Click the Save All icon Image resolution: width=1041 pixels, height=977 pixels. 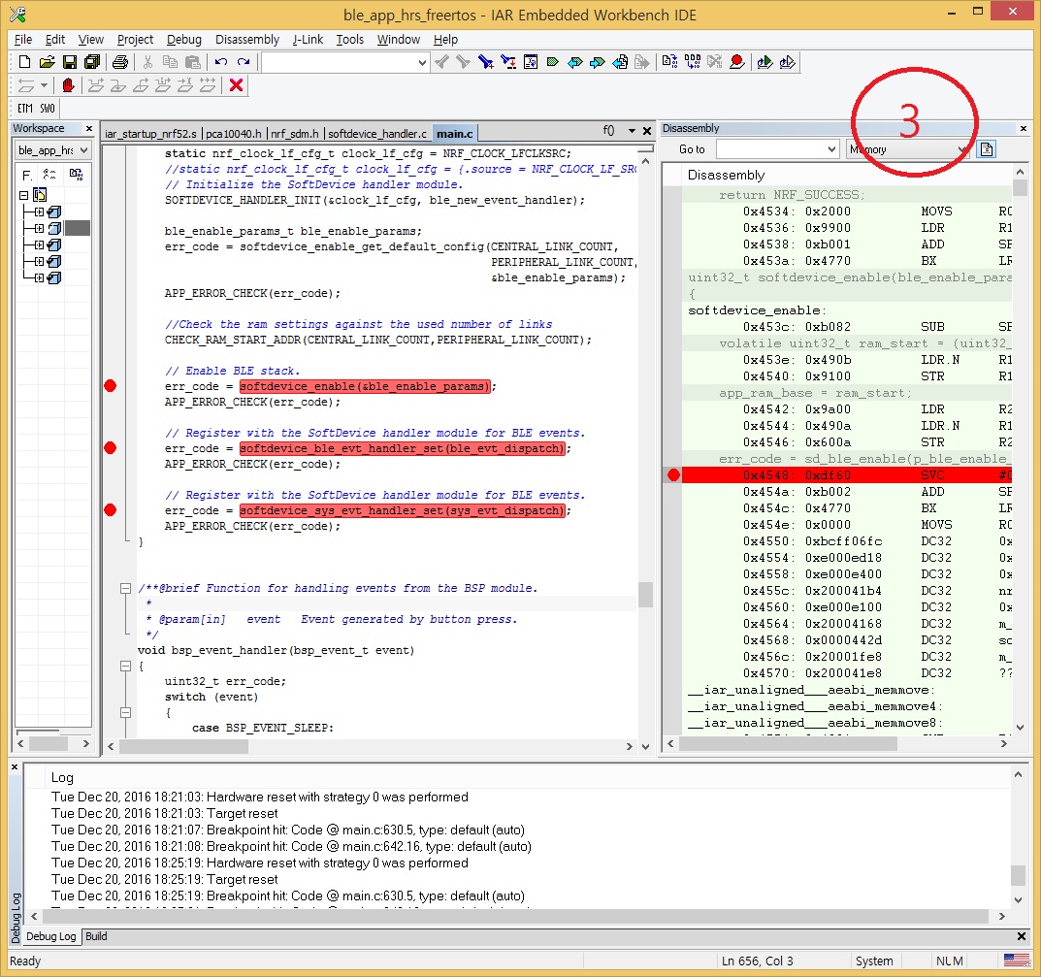coord(92,62)
